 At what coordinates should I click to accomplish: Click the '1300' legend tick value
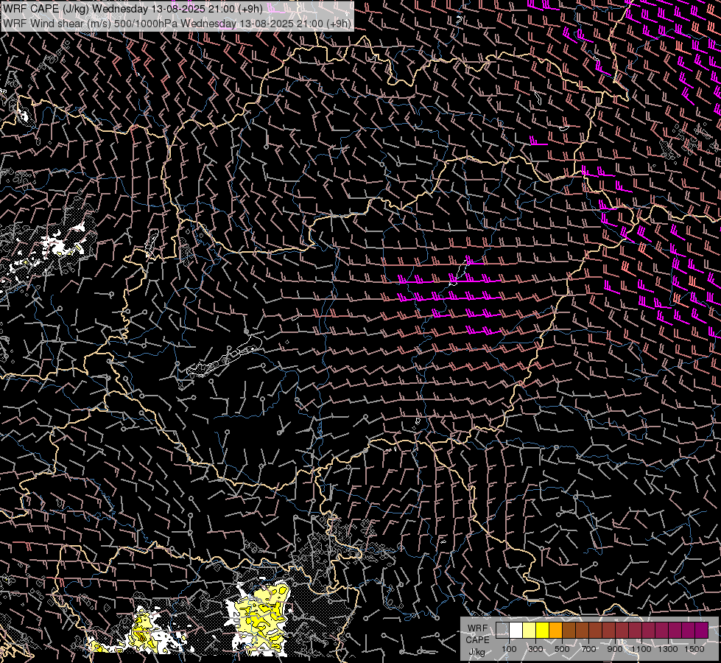tap(668, 649)
